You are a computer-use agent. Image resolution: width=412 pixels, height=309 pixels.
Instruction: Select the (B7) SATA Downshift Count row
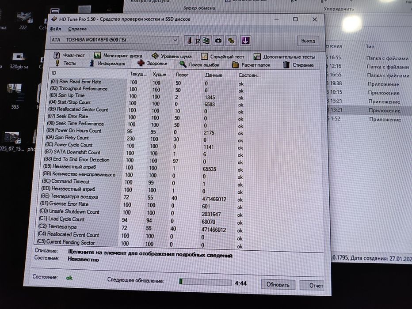coord(145,153)
